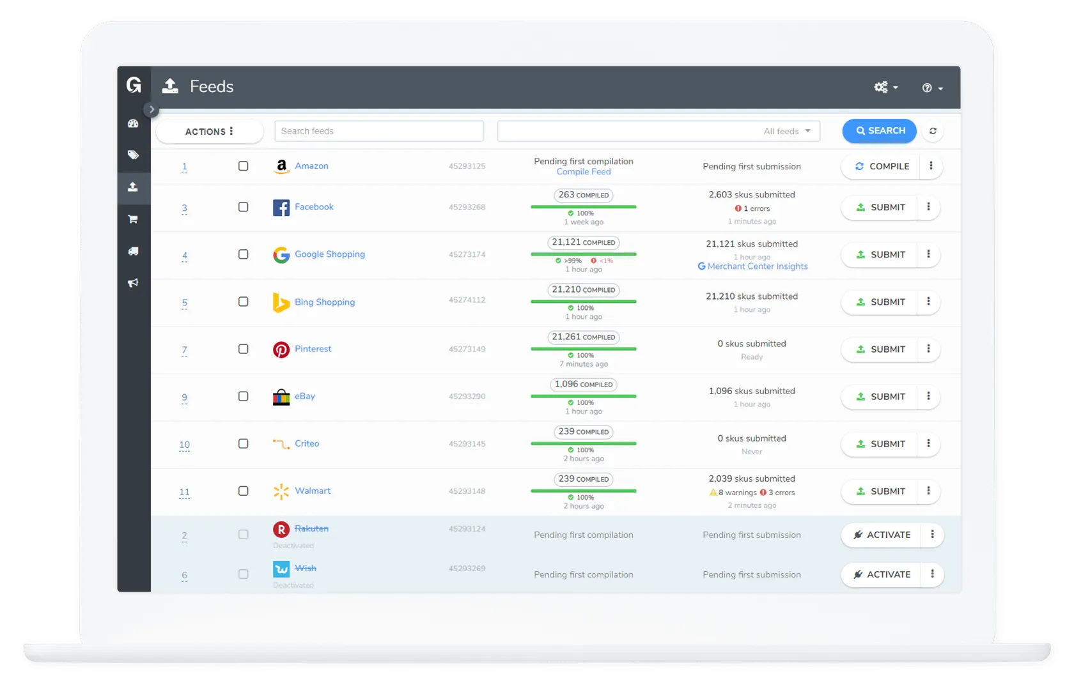Viewport: 1074px width, 690px height.
Task: Check the Walmart feed checkbox
Action: [244, 491]
